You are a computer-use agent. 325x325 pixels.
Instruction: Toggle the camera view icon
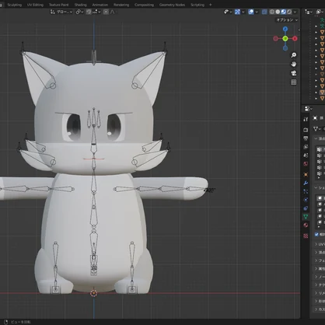[x=293, y=73]
